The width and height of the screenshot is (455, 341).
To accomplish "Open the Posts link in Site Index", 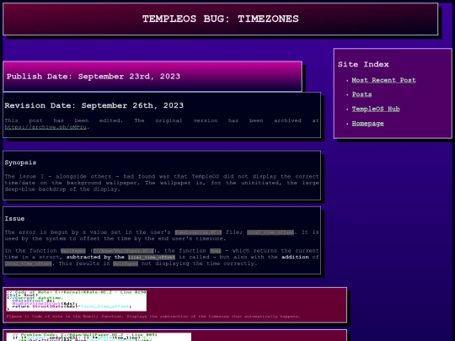I will pos(361,94).
